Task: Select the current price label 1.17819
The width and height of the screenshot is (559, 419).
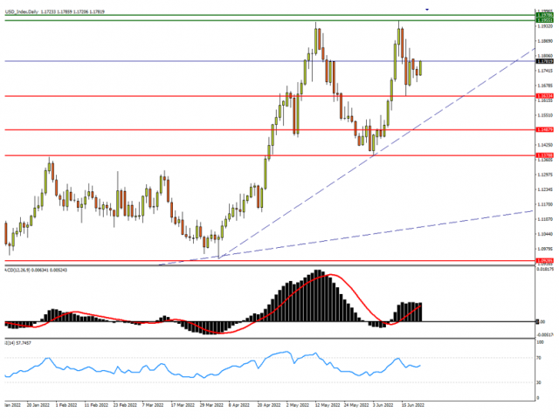Action: pyautogui.click(x=546, y=61)
